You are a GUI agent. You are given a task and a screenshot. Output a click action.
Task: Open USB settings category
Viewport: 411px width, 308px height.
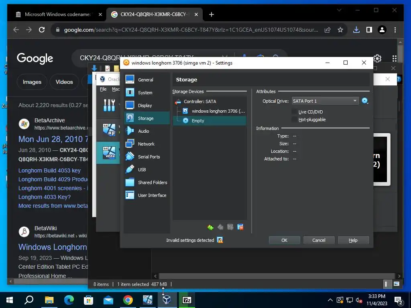[x=147, y=170]
